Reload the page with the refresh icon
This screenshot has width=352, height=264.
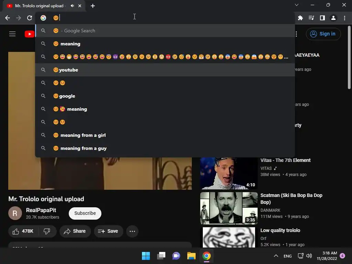(30, 18)
